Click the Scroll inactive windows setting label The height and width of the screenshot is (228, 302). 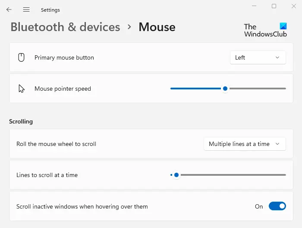82,206
